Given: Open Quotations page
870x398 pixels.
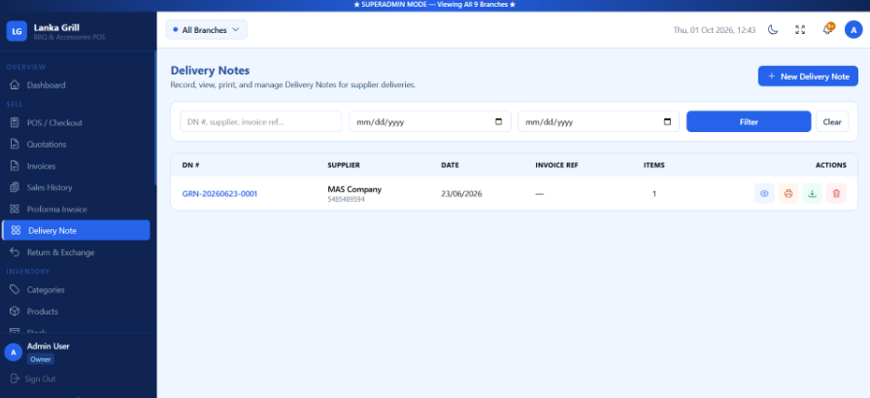Looking at the screenshot, I should coord(76,144).
